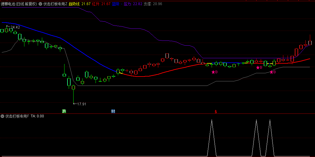Screen dimensions: 315x157
Task: Click the blue 财 event marker
Action: click(x=113, y=111)
